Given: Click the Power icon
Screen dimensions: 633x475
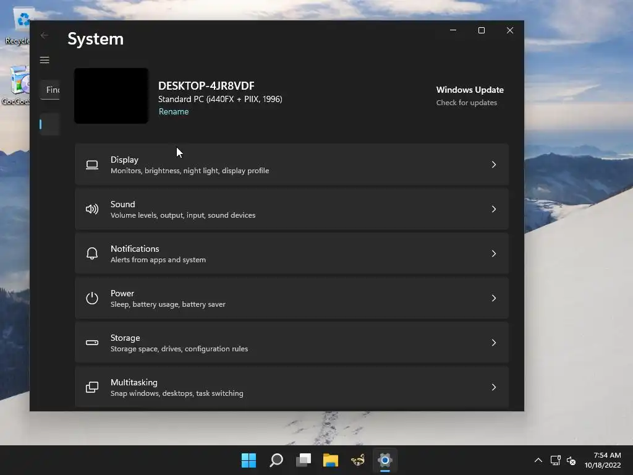Looking at the screenshot, I should [x=92, y=298].
